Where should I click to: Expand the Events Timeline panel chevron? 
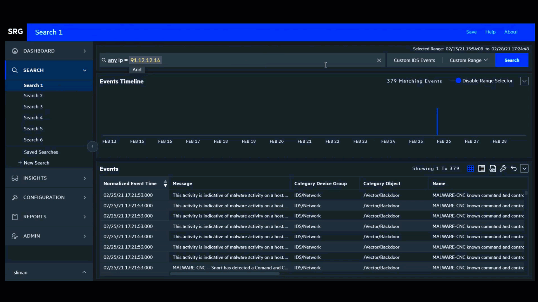tap(524, 81)
